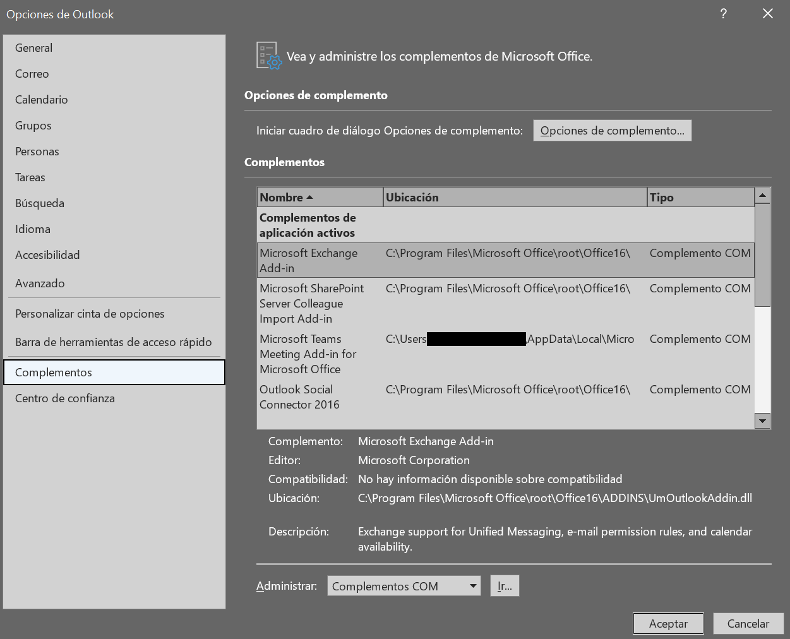Switch to the Correo category

(114, 74)
